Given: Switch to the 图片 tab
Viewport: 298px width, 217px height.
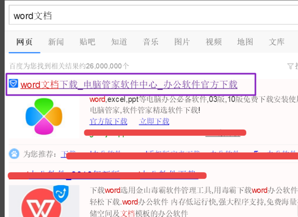Looking at the screenshot, I should [182, 42].
